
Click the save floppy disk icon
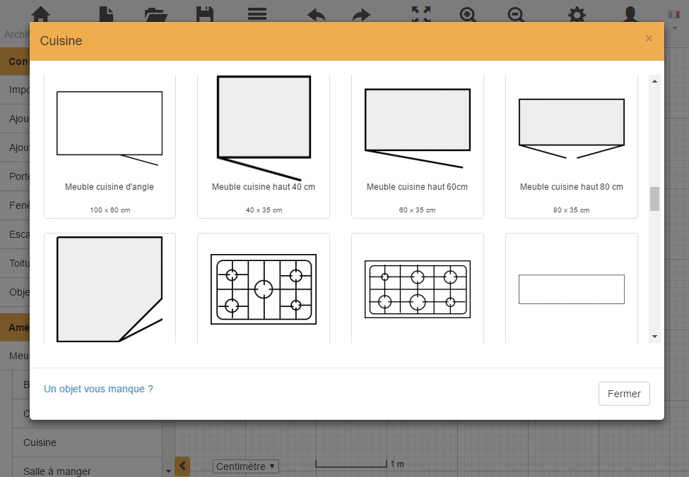coord(204,13)
